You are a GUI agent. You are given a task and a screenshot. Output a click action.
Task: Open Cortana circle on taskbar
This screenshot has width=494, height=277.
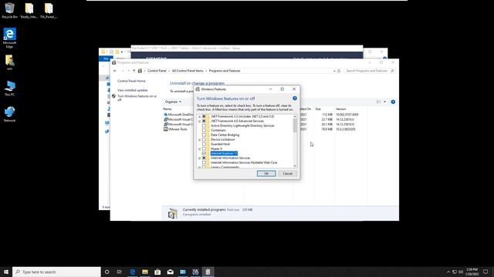pos(107,272)
